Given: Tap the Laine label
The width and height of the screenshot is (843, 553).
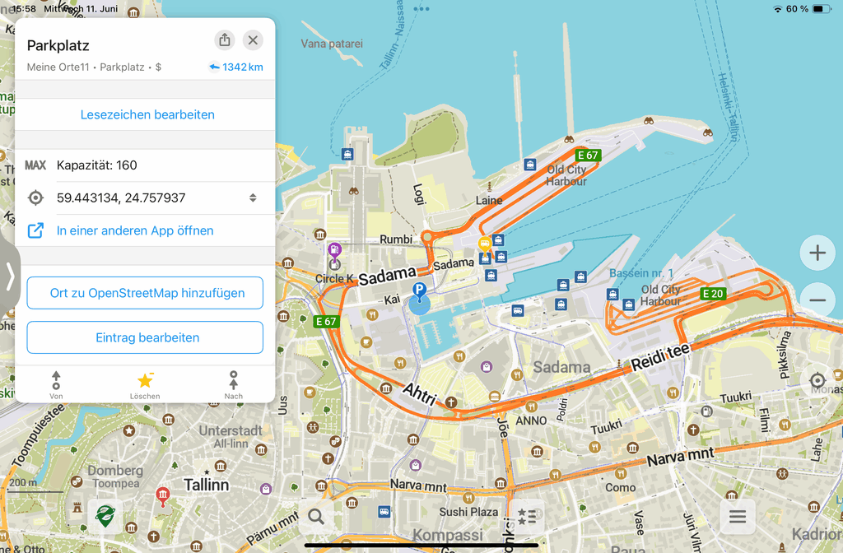Looking at the screenshot, I should click(489, 201).
